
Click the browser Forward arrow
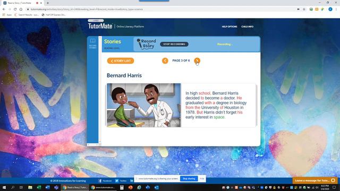tap(10, 10)
